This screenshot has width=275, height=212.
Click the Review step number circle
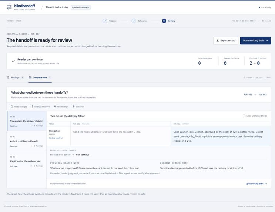click(x=164, y=21)
